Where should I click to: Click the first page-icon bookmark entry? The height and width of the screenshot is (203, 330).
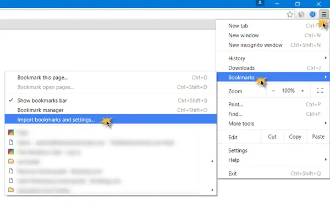[x=11, y=142]
